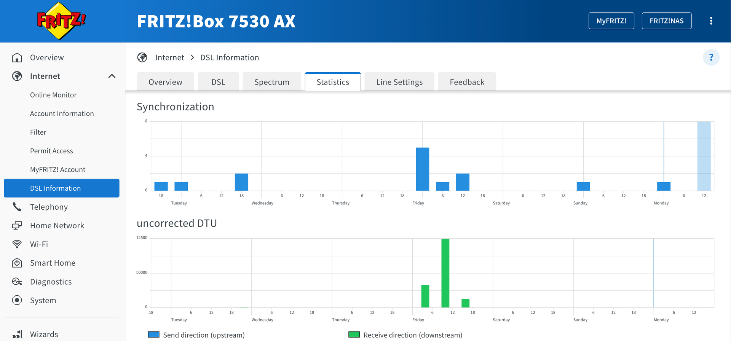Click the MyFRITZ! button
This screenshot has width=731, height=341.
point(611,21)
